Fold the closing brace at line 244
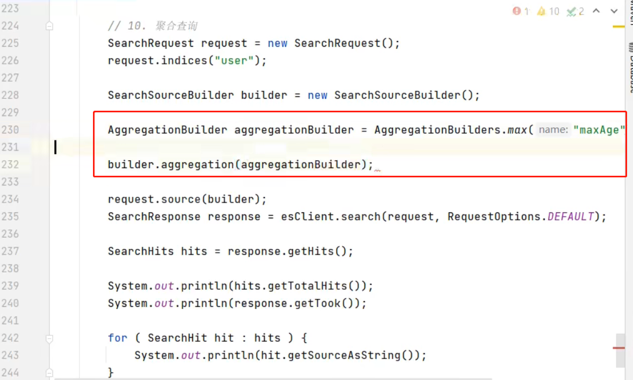This screenshot has width=633, height=380. point(49,372)
